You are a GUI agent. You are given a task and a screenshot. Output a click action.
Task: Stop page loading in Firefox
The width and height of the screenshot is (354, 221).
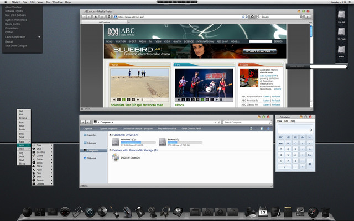(102, 17)
